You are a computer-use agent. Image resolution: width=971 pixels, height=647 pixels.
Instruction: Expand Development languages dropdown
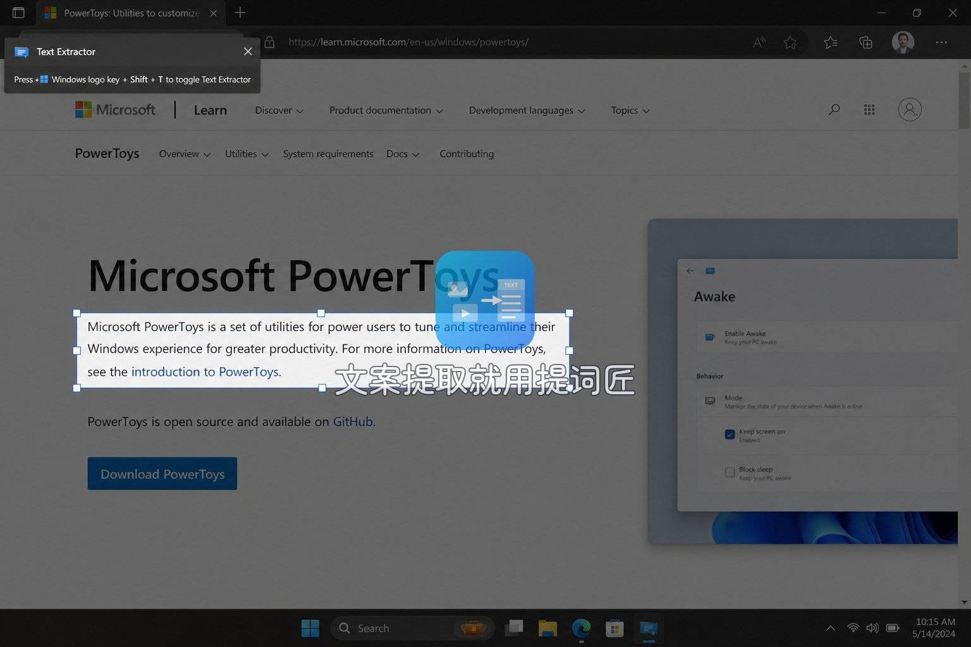(x=527, y=110)
